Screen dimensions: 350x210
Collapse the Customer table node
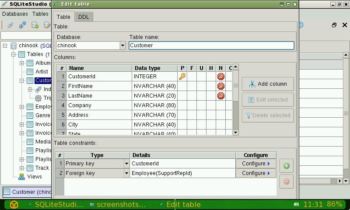pos(21,80)
